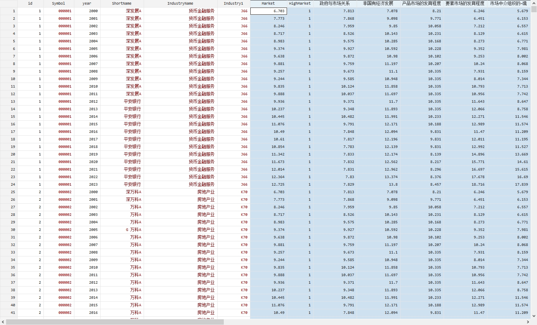
Task: Select the 市场中介组织的~境 column header
Action: [509, 4]
